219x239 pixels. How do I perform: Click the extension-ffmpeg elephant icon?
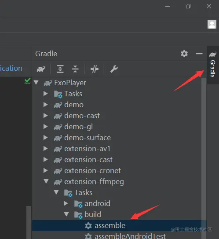pos(58,182)
